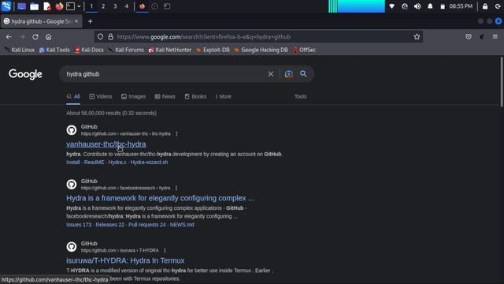Select the All results tab

pyautogui.click(x=73, y=96)
